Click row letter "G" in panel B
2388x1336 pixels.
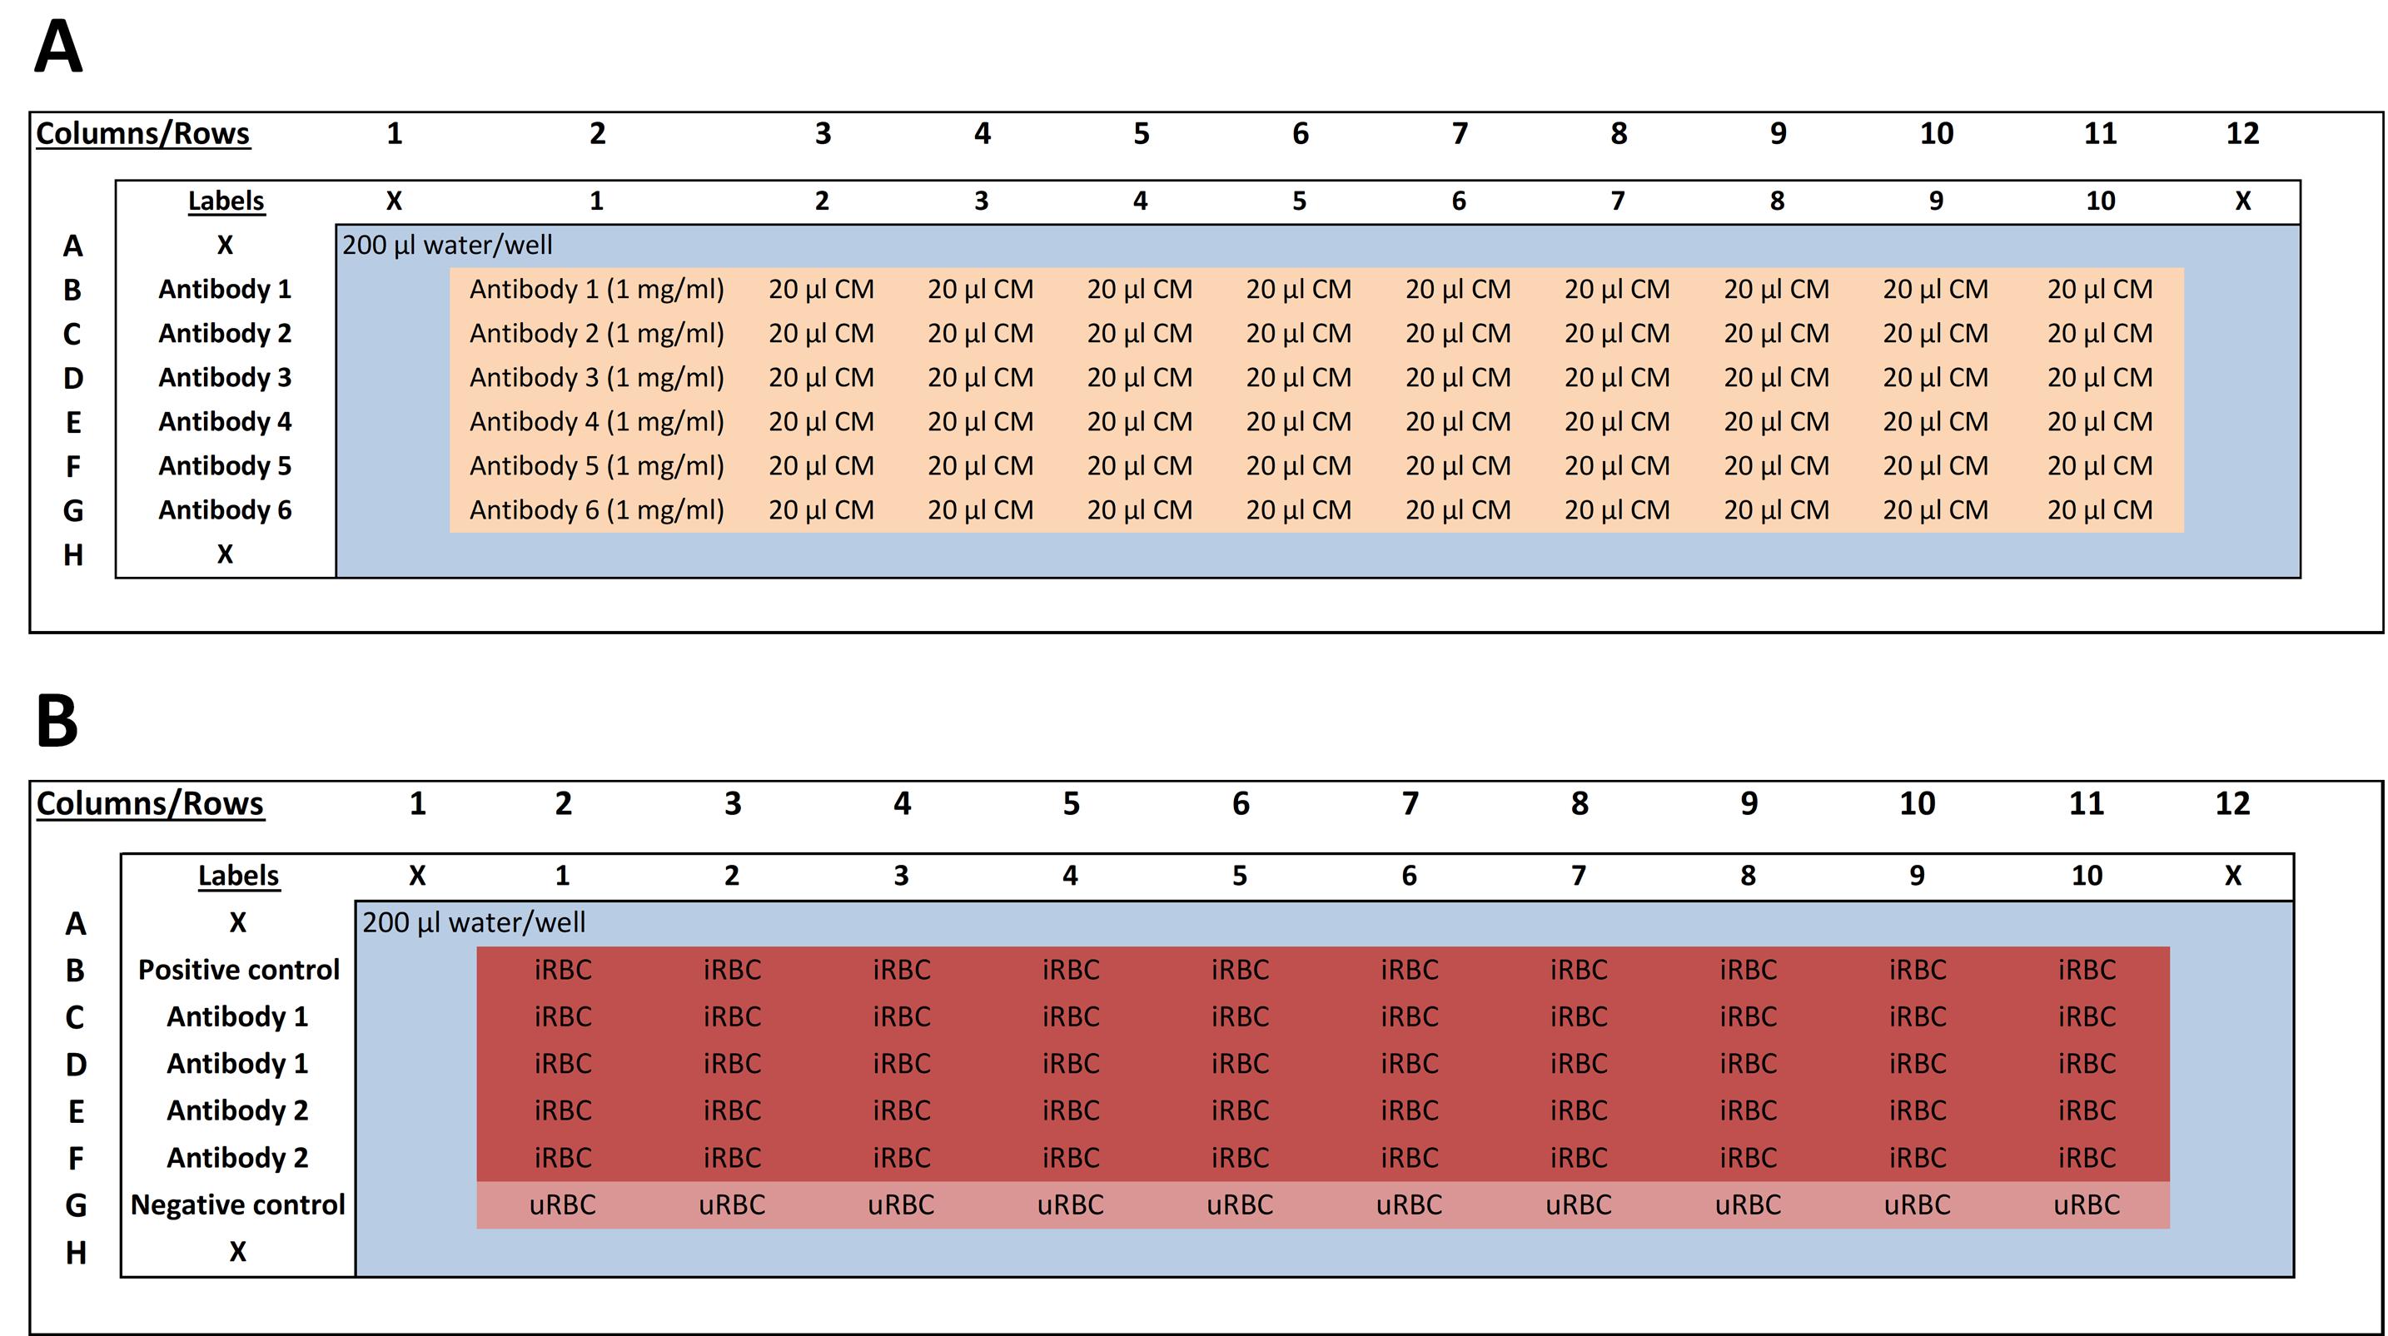[76, 1206]
